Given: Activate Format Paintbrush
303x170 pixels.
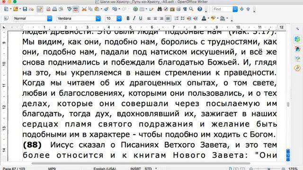Looking at the screenshot, I should point(106,9).
